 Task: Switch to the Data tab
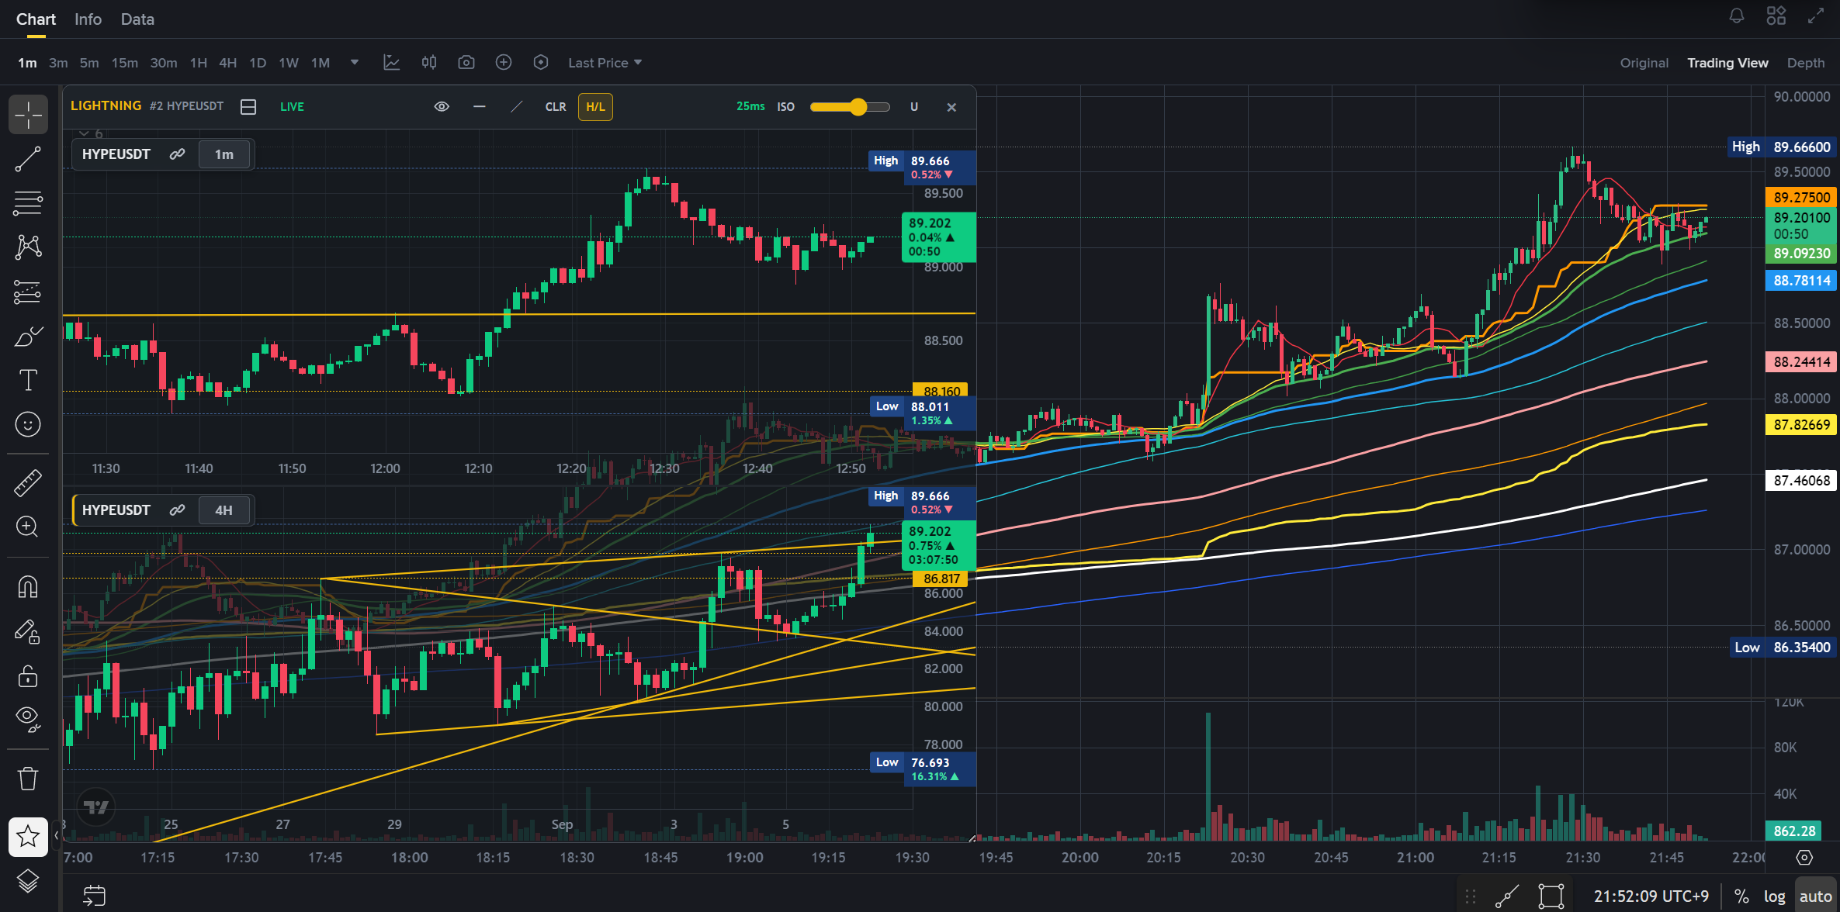[x=137, y=19]
